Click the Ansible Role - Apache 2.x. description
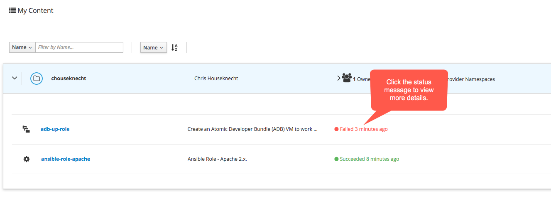 tap(217, 159)
